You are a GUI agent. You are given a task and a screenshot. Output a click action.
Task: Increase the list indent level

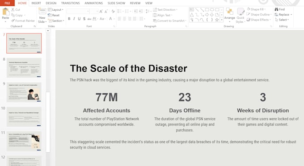[x=141, y=11]
